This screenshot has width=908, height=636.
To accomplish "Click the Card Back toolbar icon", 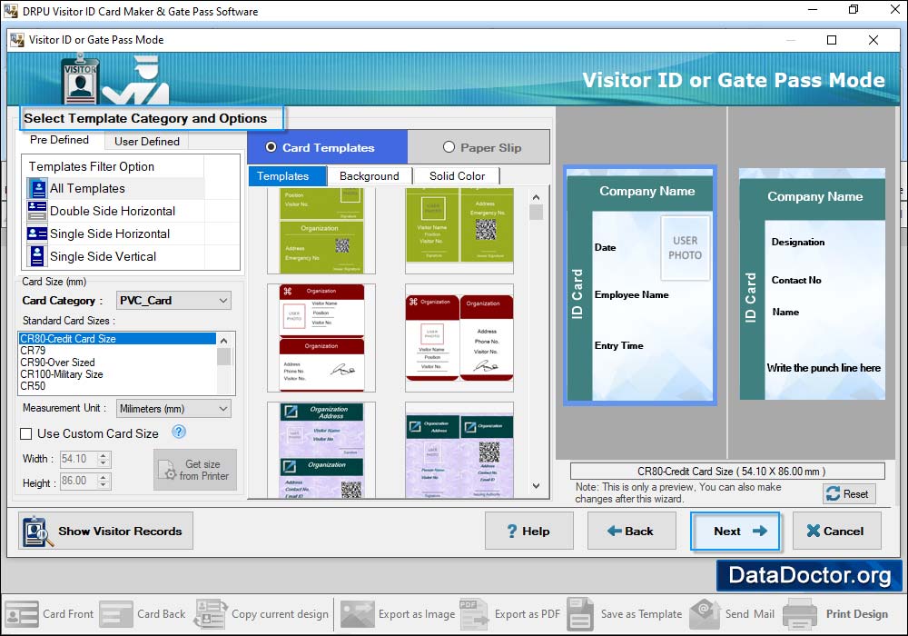I will 116,614.
